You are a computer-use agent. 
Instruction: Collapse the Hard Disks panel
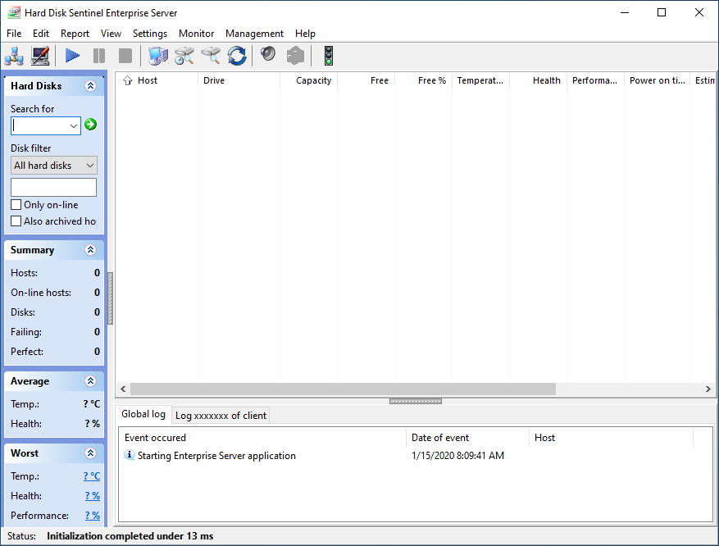90,86
